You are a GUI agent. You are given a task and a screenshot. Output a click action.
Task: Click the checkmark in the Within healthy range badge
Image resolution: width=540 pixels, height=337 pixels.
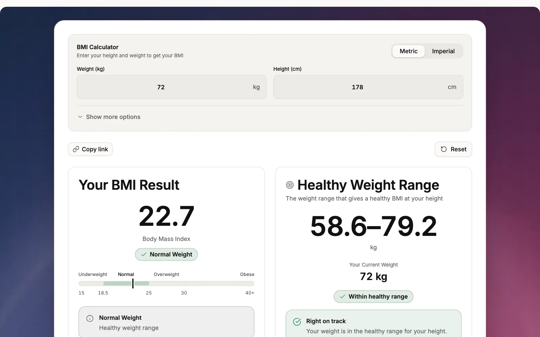point(343,297)
